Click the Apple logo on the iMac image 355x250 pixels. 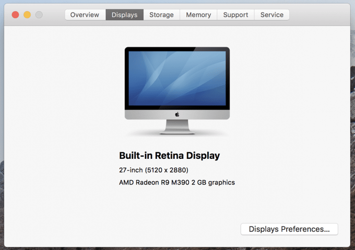click(177, 115)
